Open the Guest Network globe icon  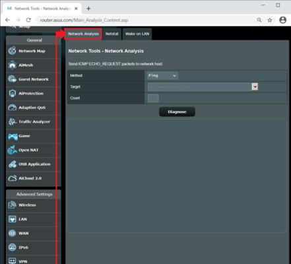[x=13, y=79]
